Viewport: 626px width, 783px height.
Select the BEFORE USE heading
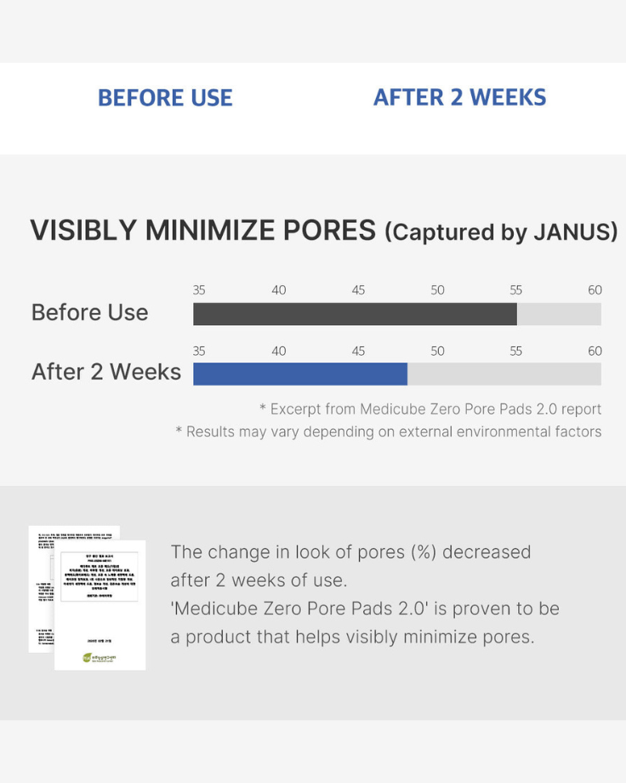pos(165,98)
